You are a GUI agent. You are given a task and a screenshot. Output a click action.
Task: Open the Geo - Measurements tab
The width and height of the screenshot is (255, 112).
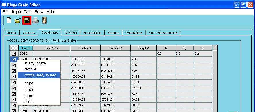click(163, 33)
